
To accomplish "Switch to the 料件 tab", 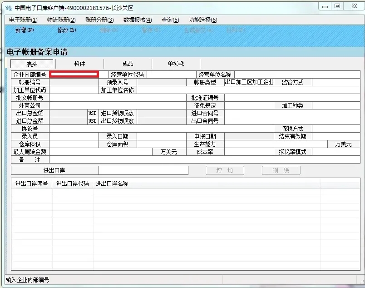I will click(x=80, y=64).
